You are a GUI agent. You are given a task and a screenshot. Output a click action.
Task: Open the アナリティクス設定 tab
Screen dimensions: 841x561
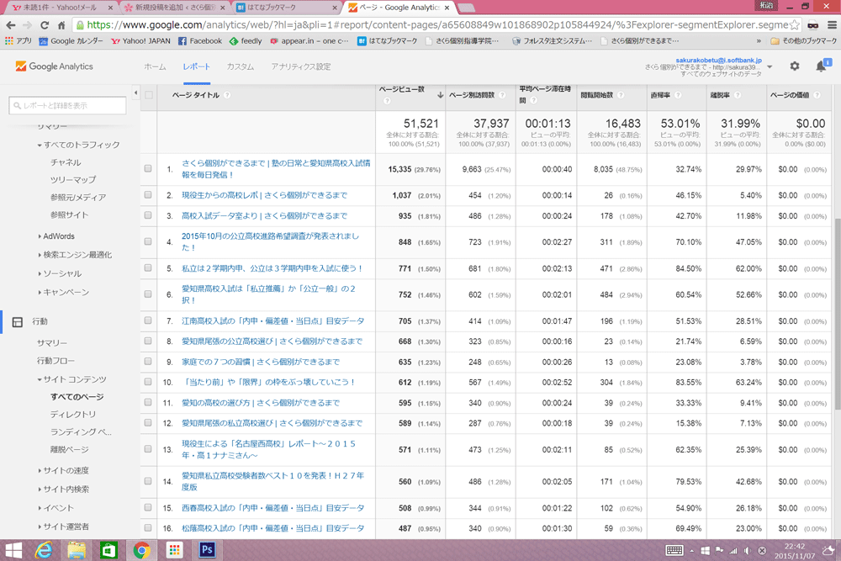click(x=300, y=66)
